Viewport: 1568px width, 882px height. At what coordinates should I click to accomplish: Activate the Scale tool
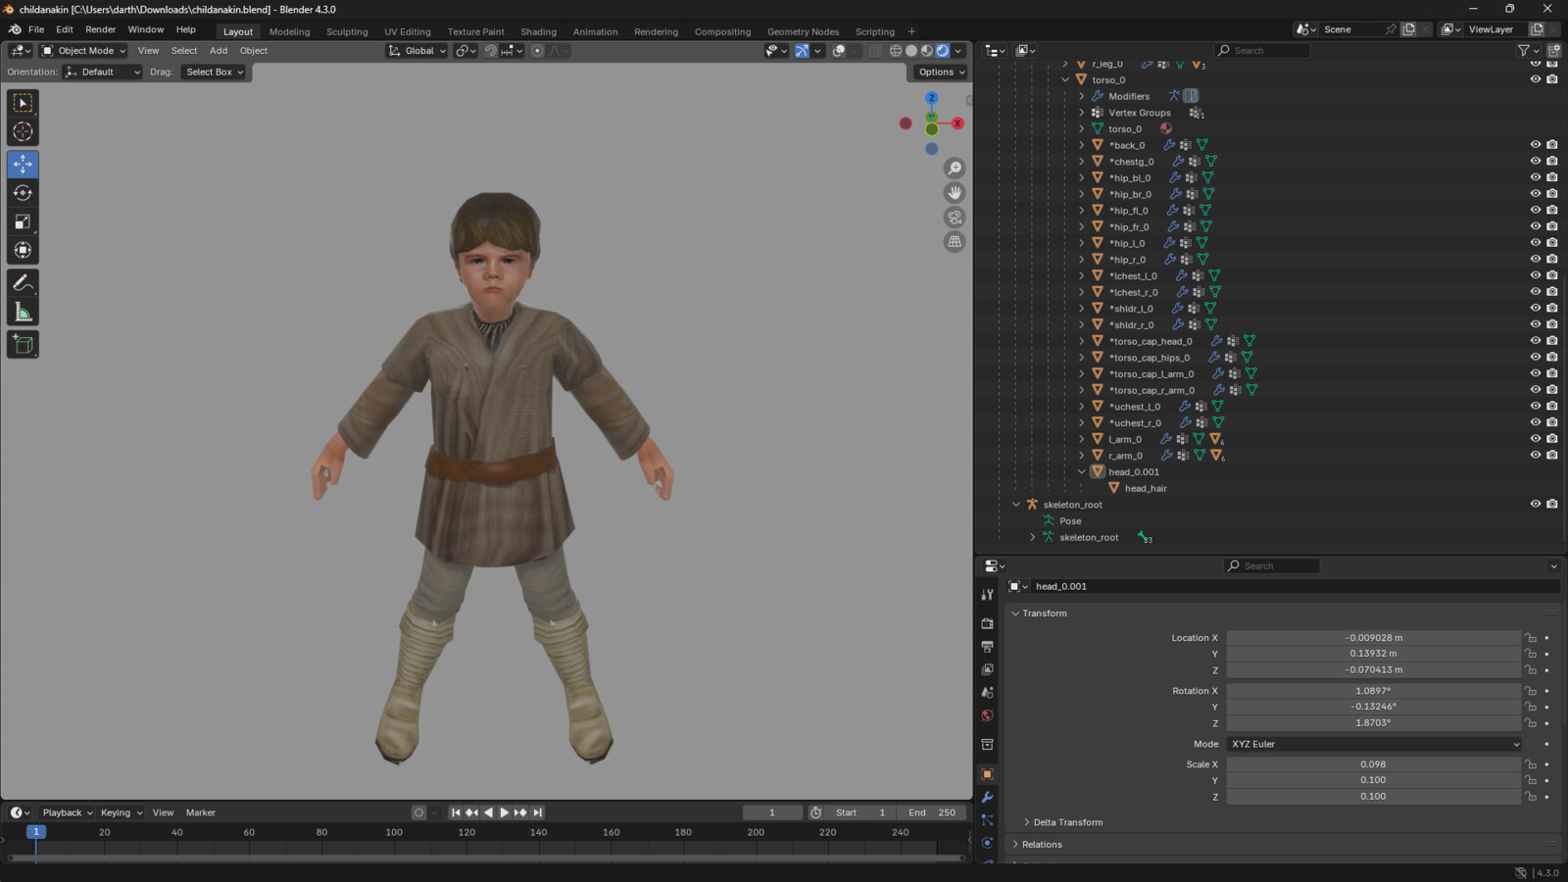point(23,221)
